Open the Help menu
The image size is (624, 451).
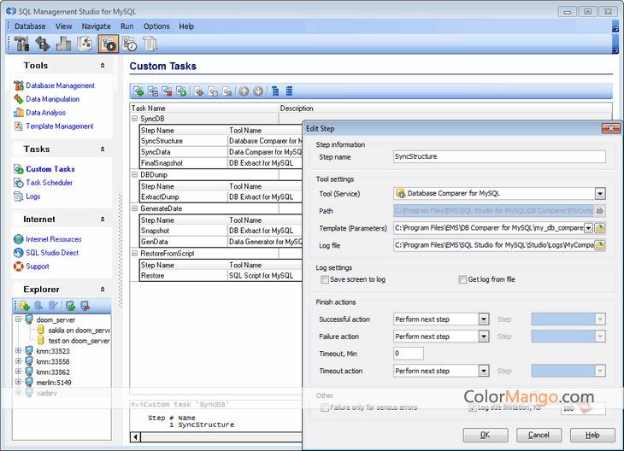[186, 26]
